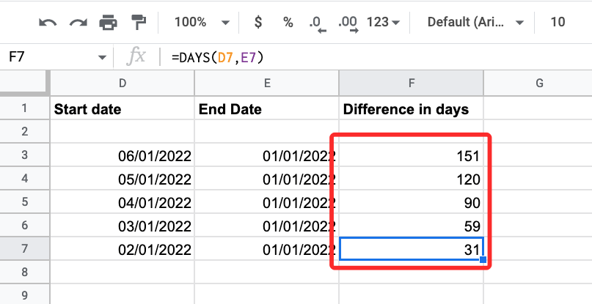Decrease decimal places icon
Screen dimensions: 592x304
point(317,22)
